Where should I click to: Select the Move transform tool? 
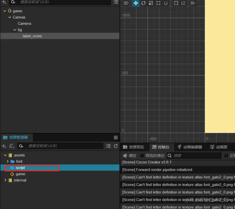point(136,3)
